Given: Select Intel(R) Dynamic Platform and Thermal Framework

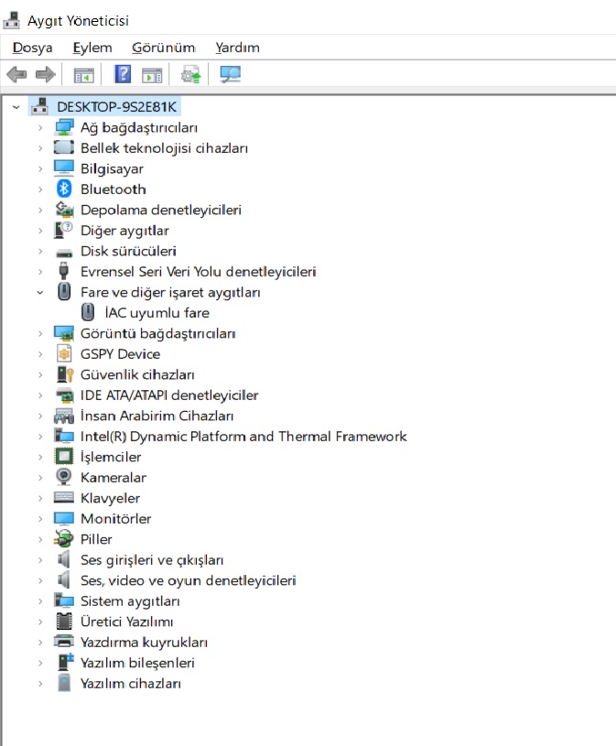Looking at the screenshot, I should [x=243, y=437].
